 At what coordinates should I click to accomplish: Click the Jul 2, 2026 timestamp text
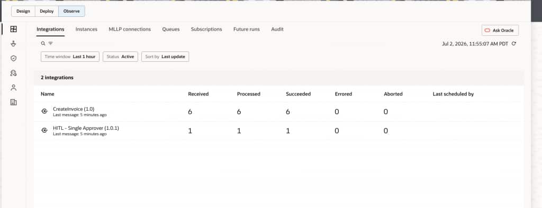tap(475, 44)
